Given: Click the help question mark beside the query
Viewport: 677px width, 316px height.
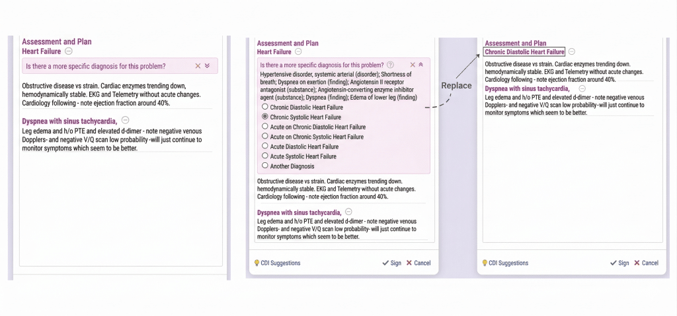Looking at the screenshot, I should click(x=390, y=65).
